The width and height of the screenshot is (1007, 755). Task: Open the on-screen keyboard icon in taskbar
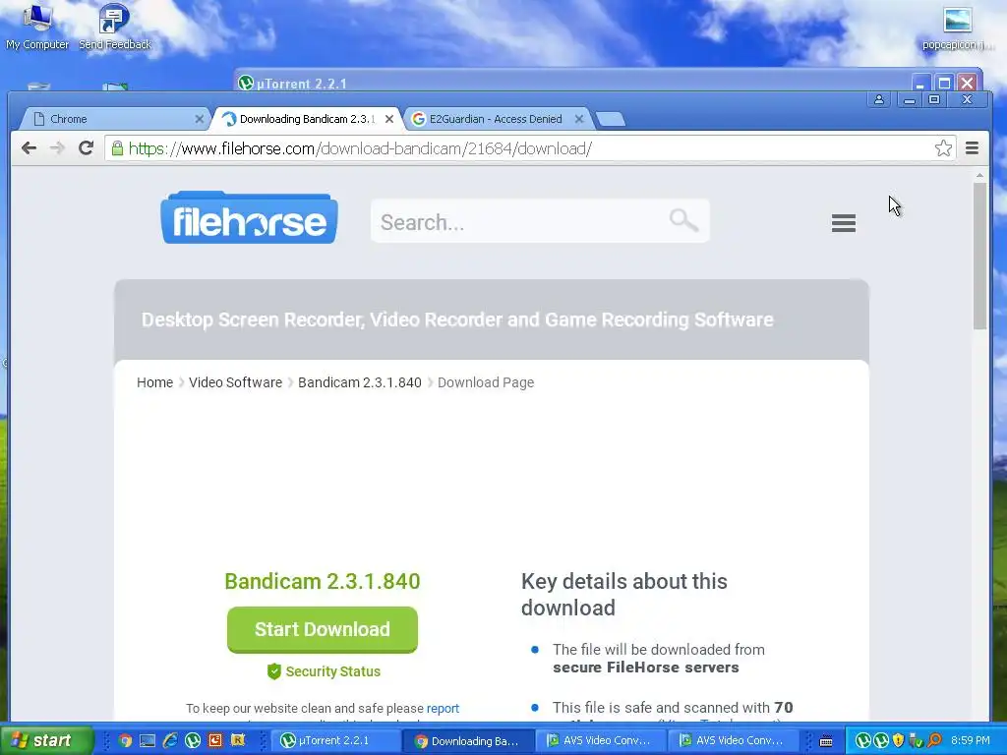[x=826, y=741]
